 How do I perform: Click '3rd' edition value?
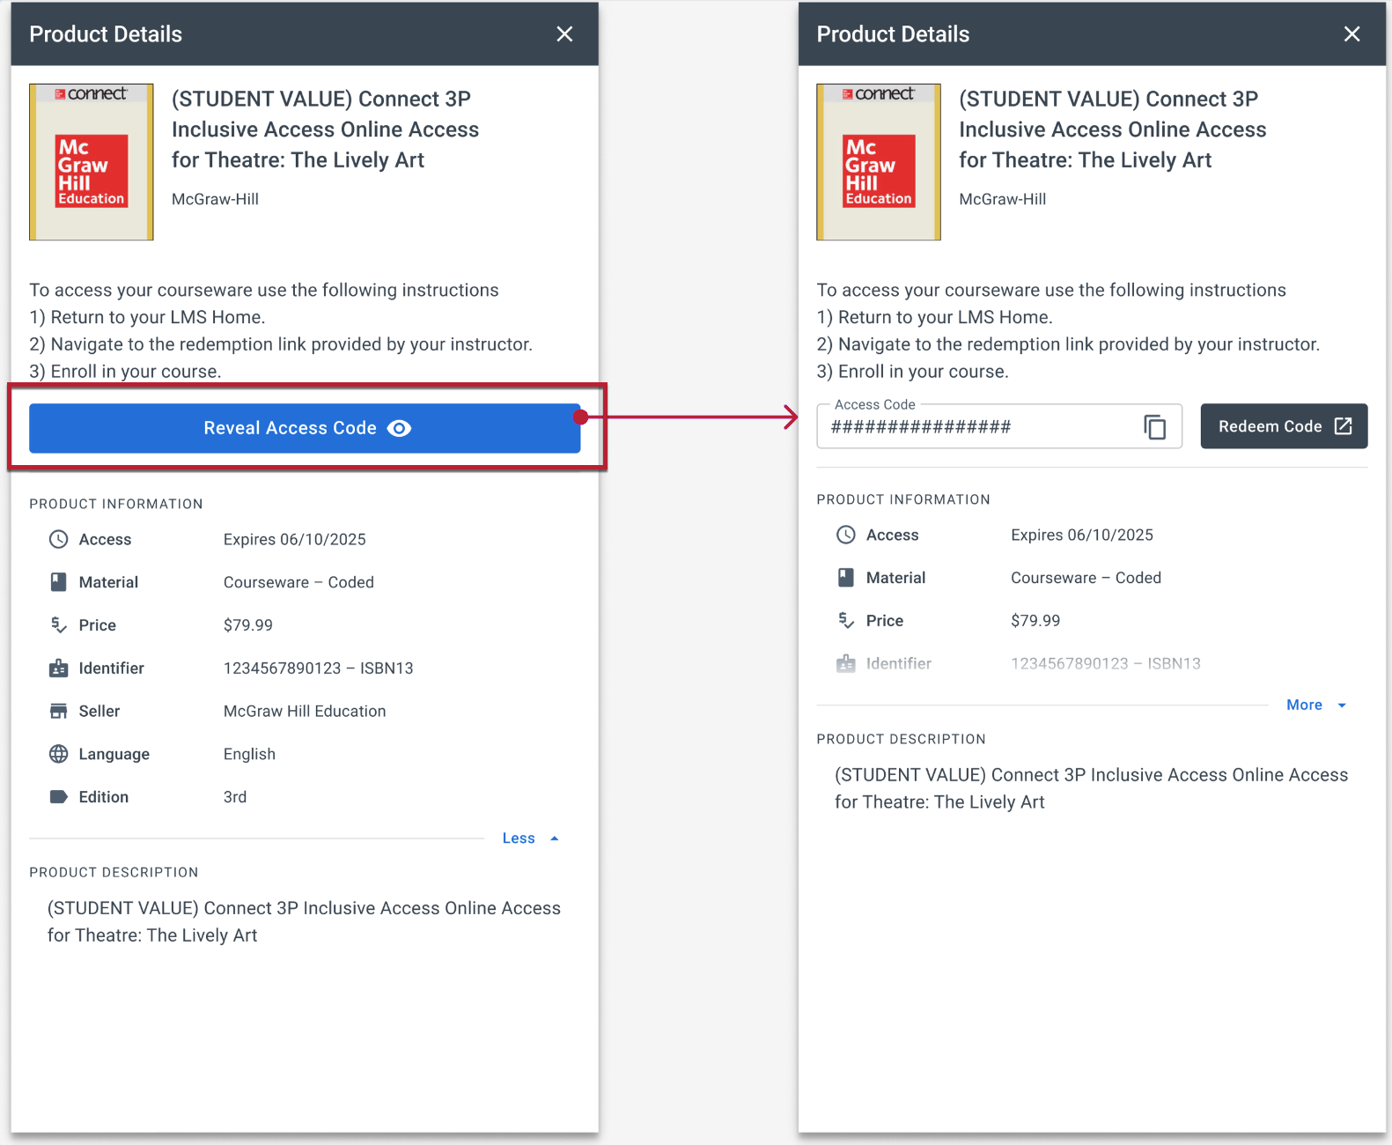(x=234, y=797)
